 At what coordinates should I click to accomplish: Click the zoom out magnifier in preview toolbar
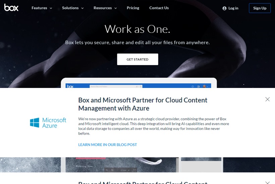(x=107, y=170)
